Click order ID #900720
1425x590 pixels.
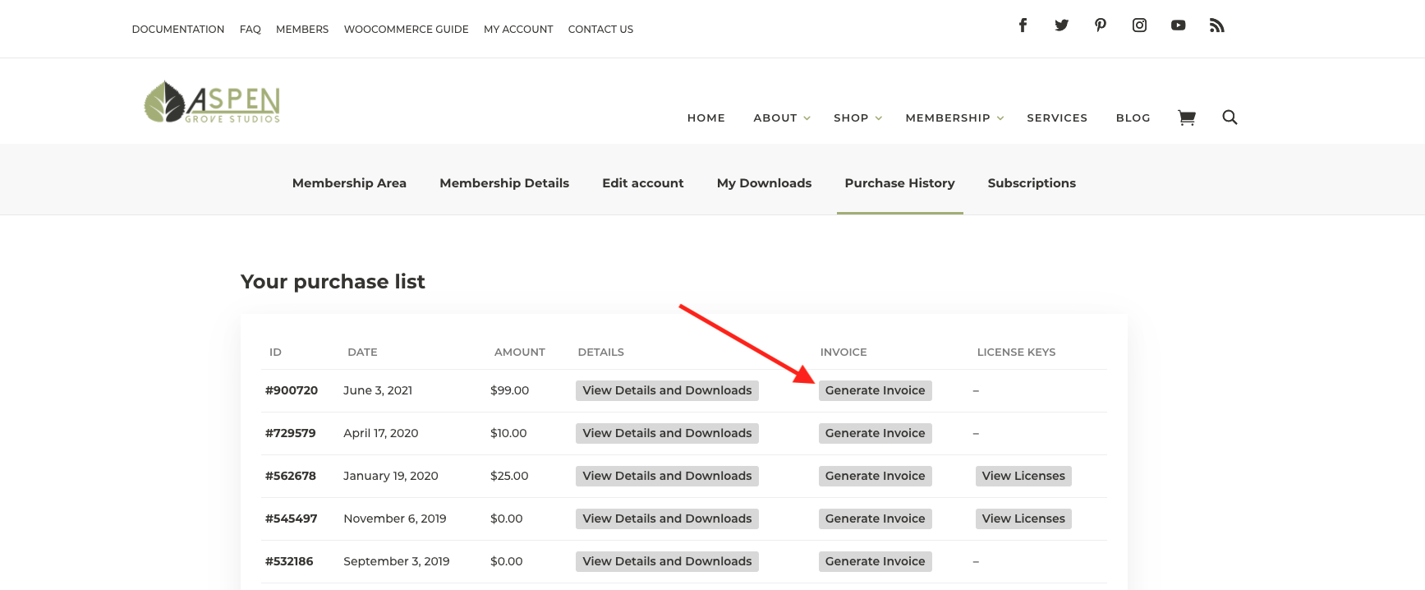292,390
